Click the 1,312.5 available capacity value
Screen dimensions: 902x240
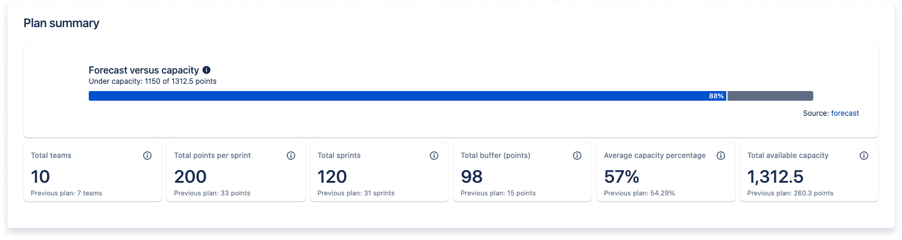point(775,177)
